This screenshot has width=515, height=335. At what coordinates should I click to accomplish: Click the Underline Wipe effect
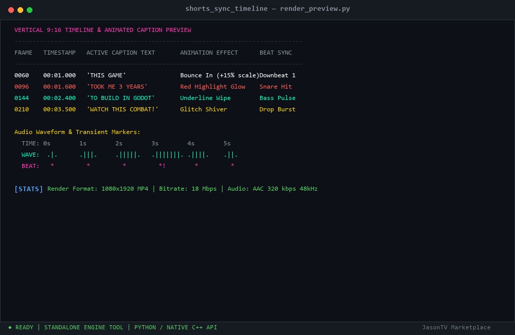[205, 98]
